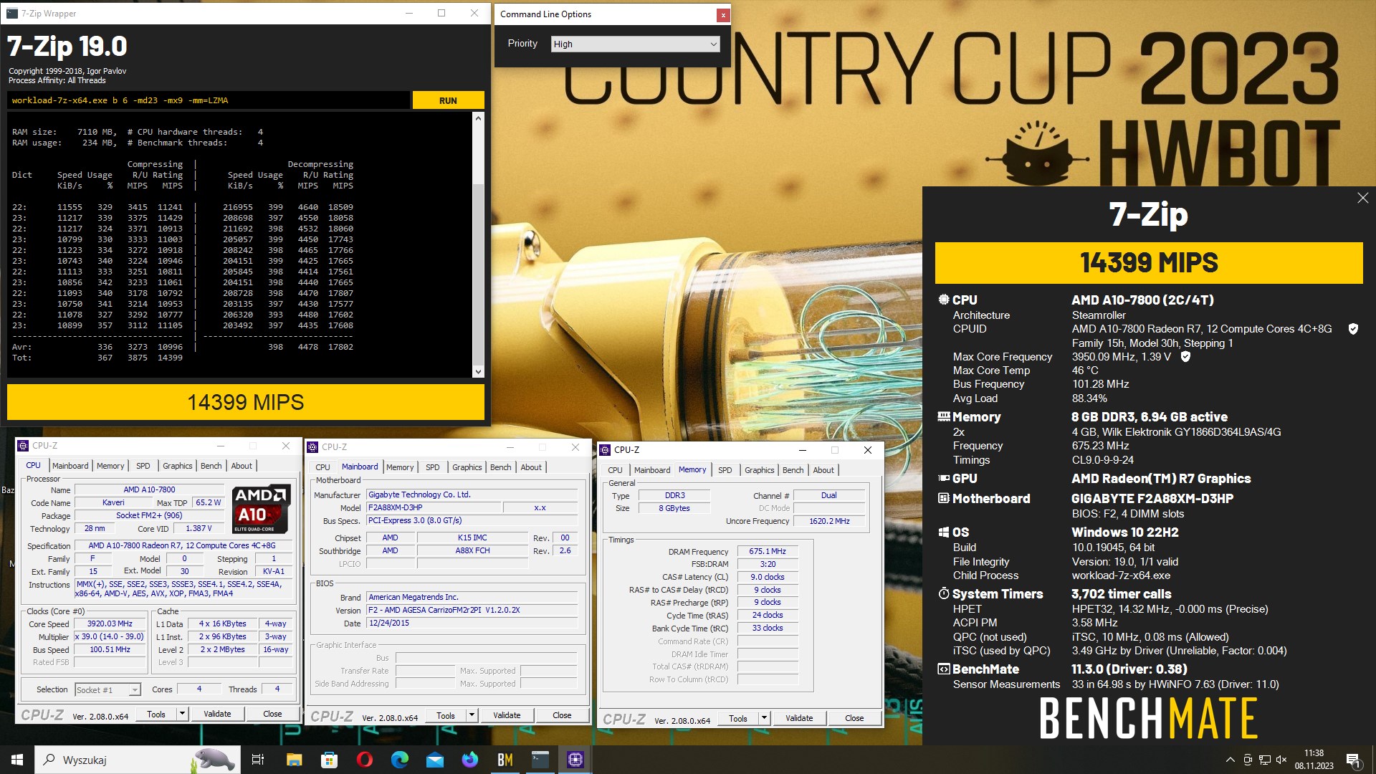Viewport: 1376px width, 774px height.
Task: Click the BenchMate section icon in the panel
Action: [x=944, y=669]
